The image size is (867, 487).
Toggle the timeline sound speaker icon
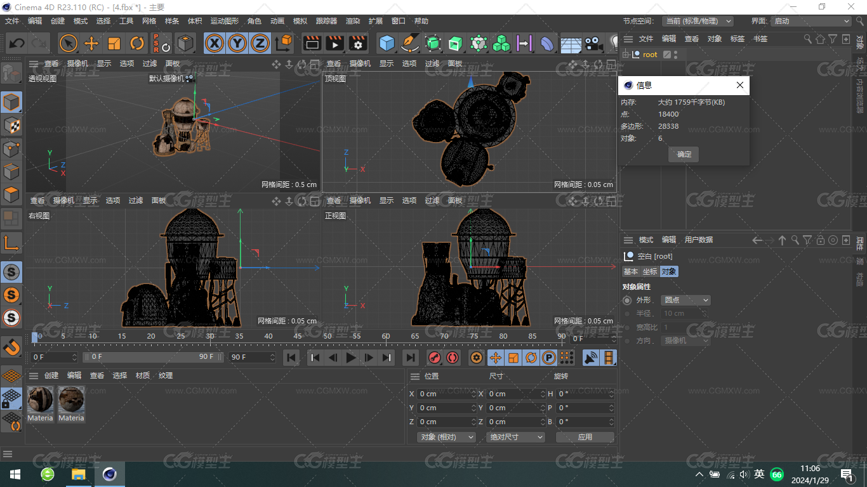coord(591,358)
